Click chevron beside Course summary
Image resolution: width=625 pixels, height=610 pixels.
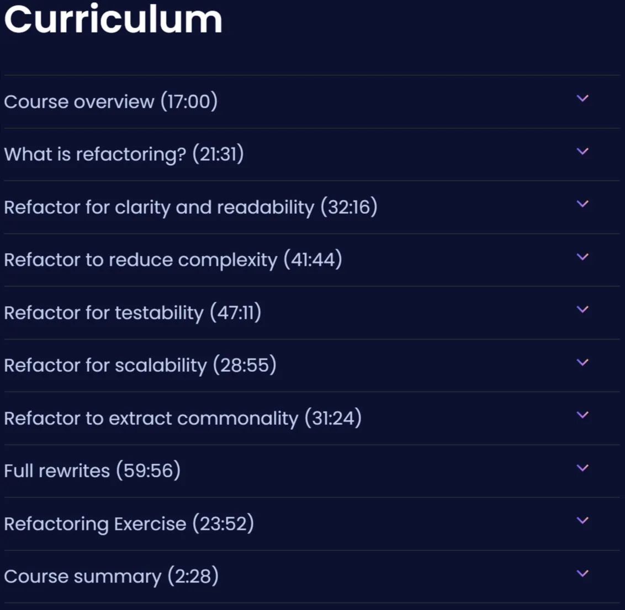tap(582, 574)
